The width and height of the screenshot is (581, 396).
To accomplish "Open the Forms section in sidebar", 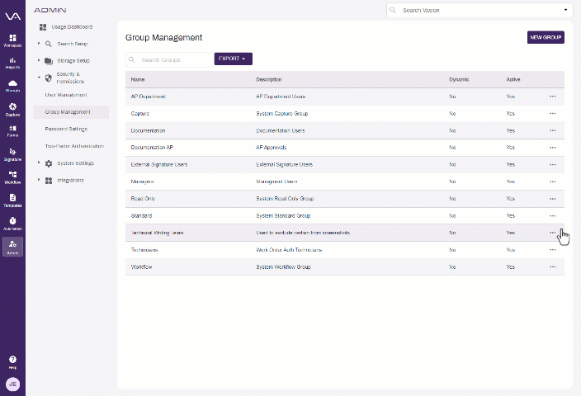I will [12, 131].
